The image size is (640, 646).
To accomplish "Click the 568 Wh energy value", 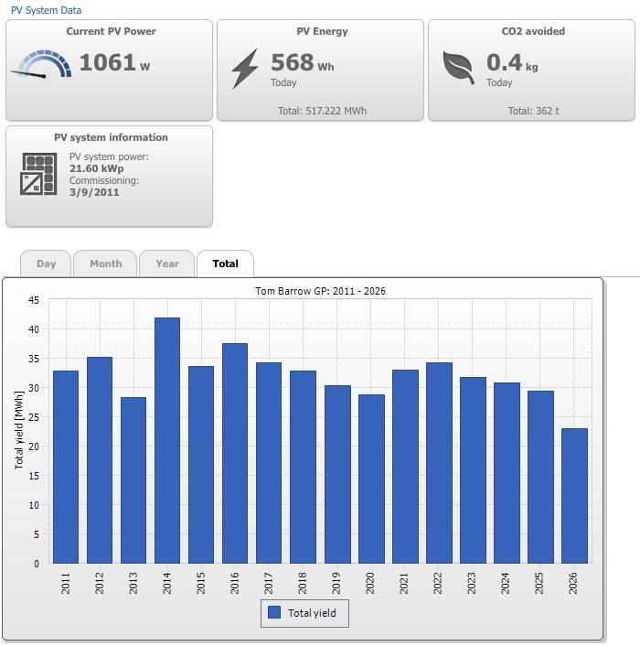I will tap(303, 62).
